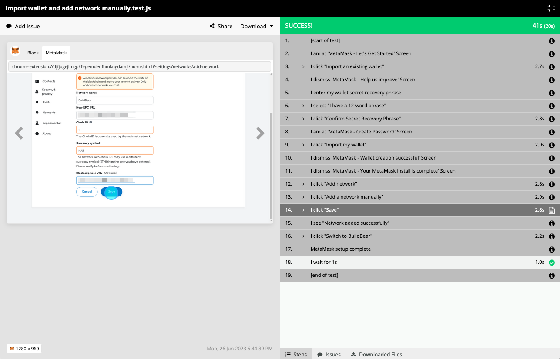Click info icon for "Import an existing wallet" step

tap(551, 67)
